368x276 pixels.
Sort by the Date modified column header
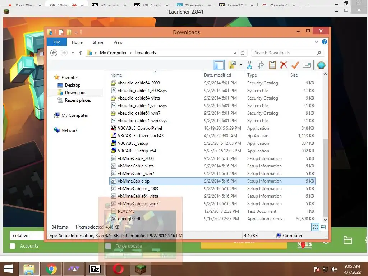[x=223, y=75]
